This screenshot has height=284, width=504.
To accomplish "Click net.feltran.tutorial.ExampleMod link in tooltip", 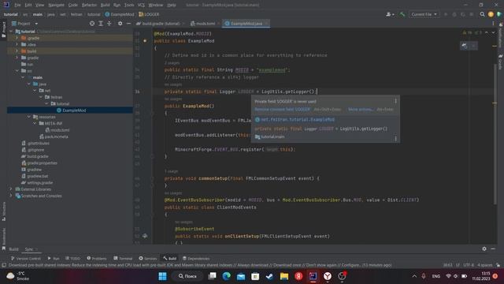I will click(x=298, y=119).
